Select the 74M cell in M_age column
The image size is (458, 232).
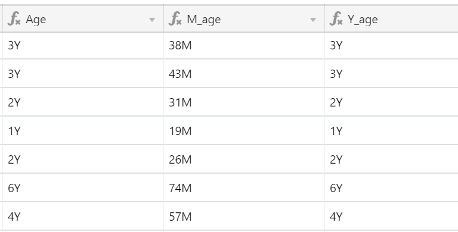coord(244,188)
